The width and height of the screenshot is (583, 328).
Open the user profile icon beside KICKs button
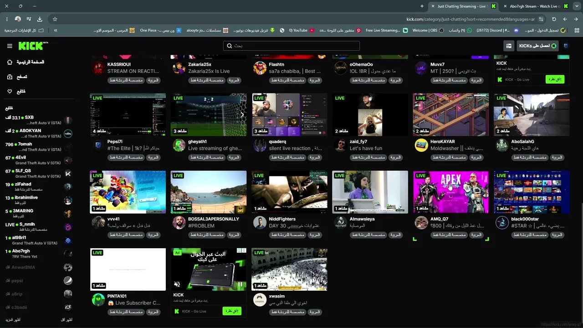pyautogui.click(x=566, y=46)
